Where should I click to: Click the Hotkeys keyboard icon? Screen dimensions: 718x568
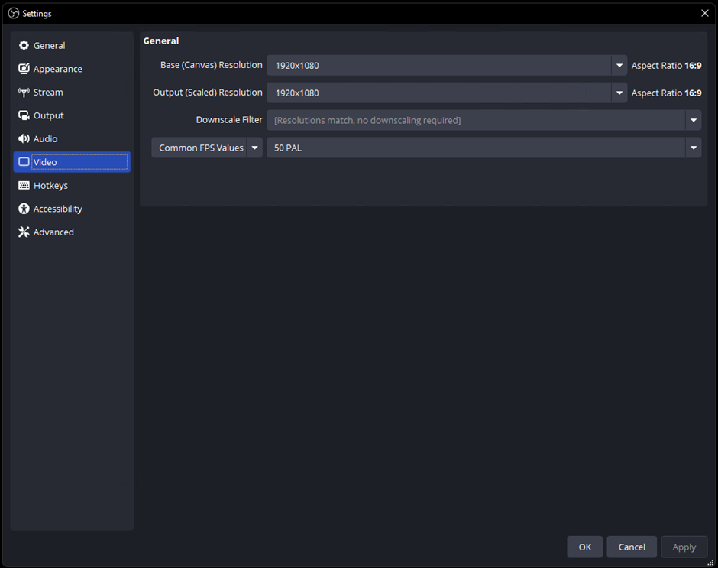(x=24, y=186)
